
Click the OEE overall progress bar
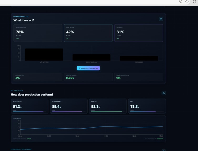(x=147, y=112)
